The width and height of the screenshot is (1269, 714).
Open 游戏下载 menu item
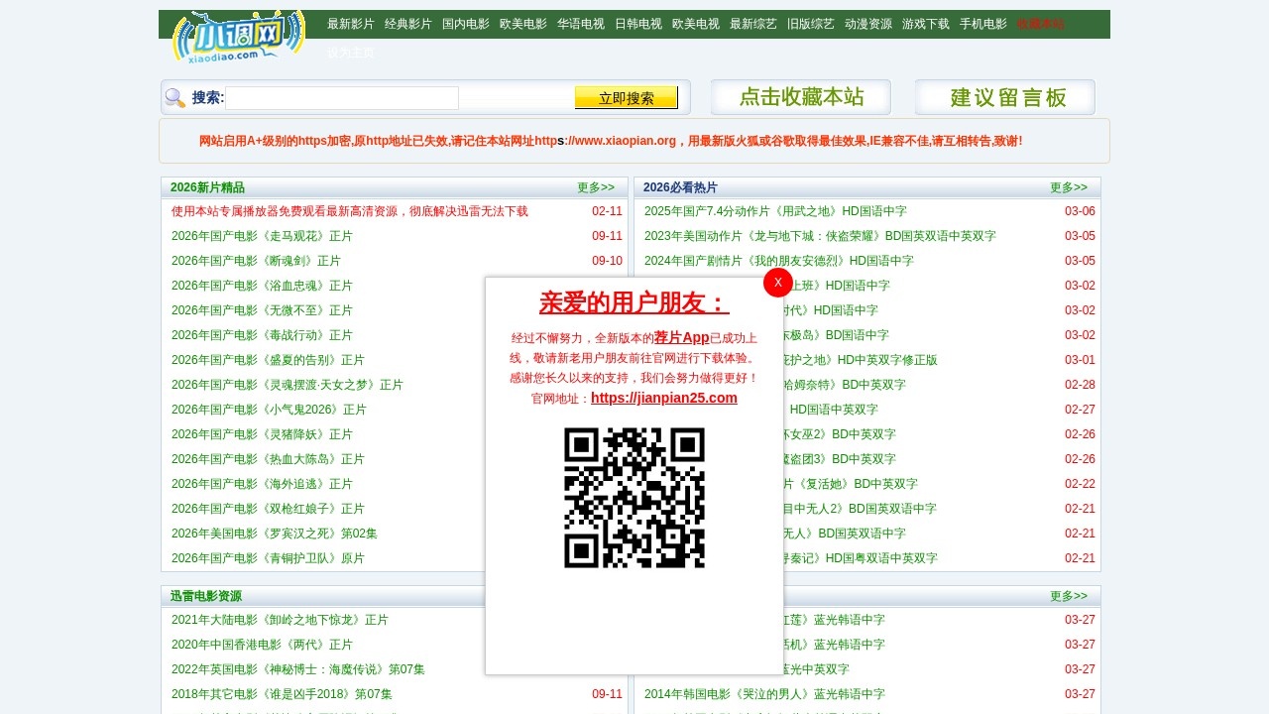(926, 24)
